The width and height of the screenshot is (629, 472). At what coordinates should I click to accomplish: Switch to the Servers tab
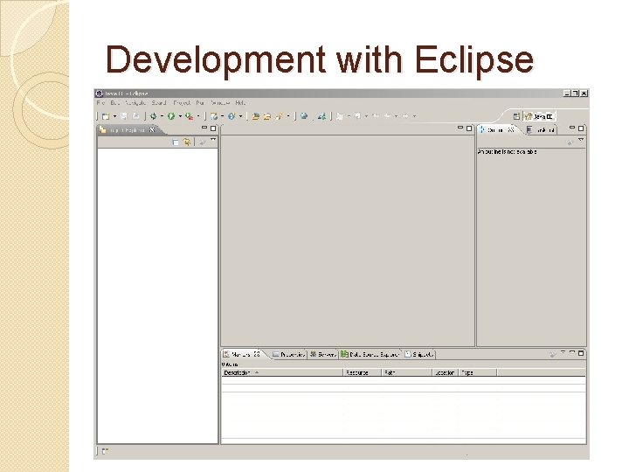(x=323, y=354)
